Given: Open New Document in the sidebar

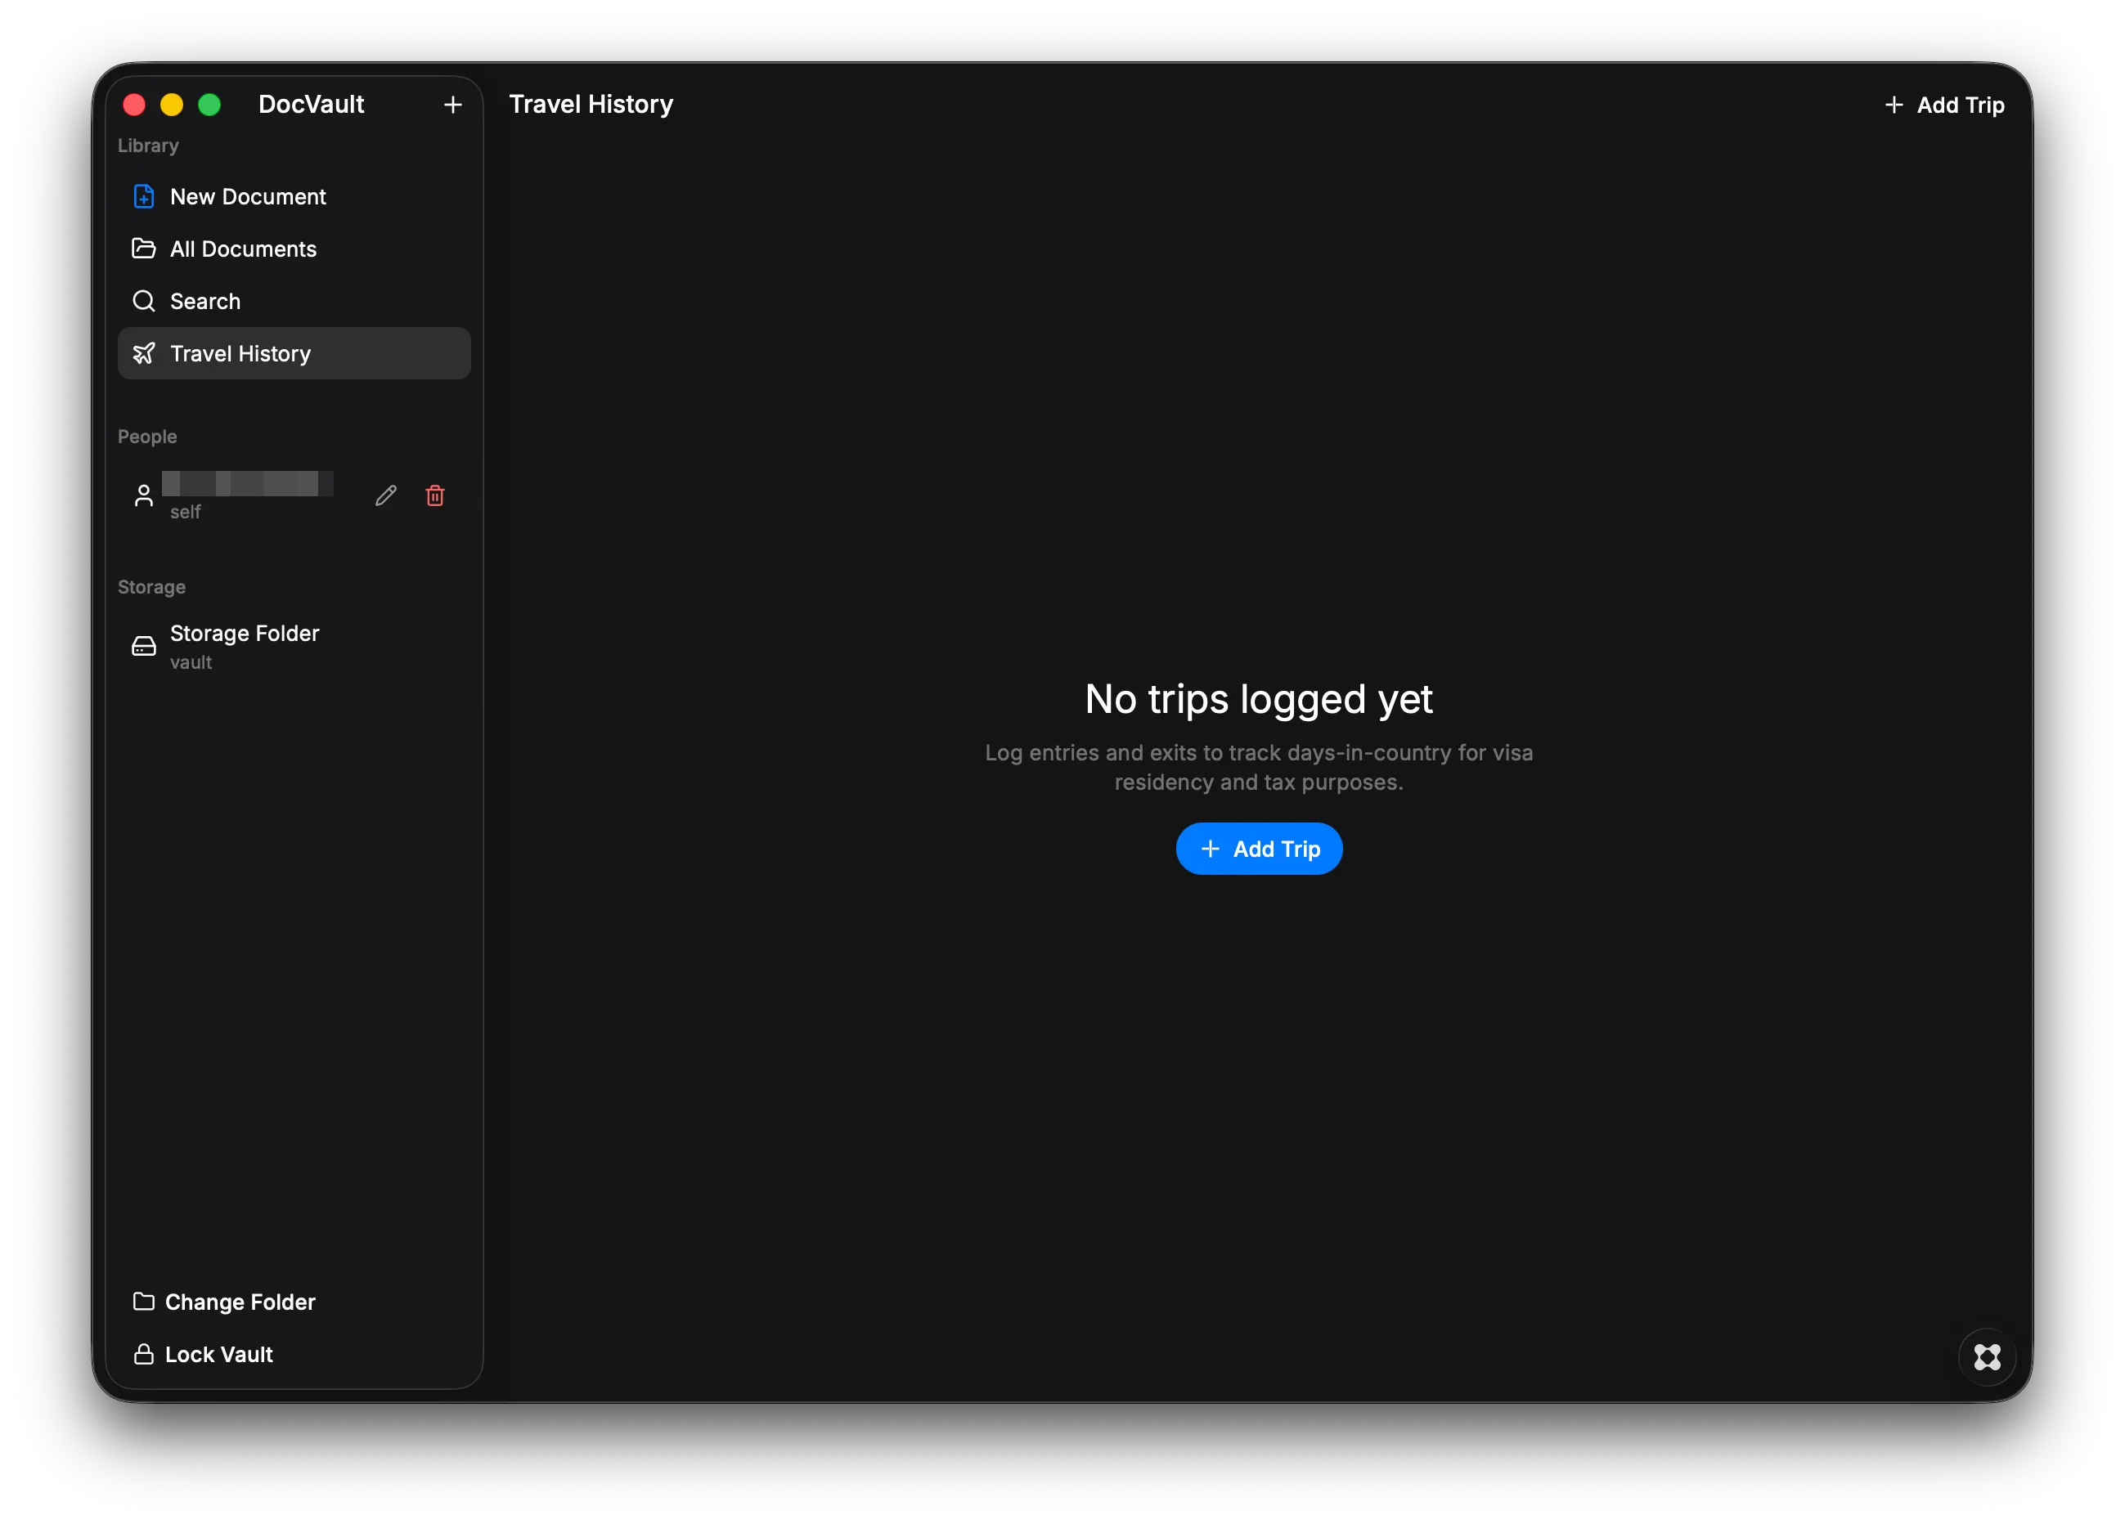Looking at the screenshot, I should (x=294, y=197).
